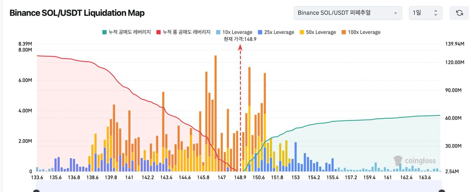Click left axis value 8.39M

point(25,44)
